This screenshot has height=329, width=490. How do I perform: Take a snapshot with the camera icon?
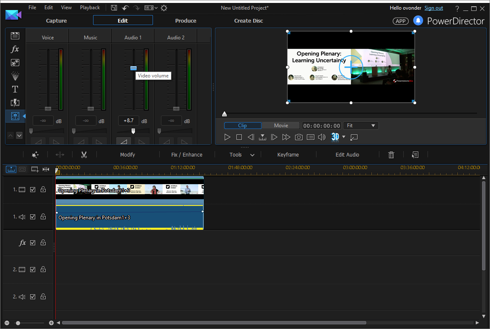(x=298, y=137)
